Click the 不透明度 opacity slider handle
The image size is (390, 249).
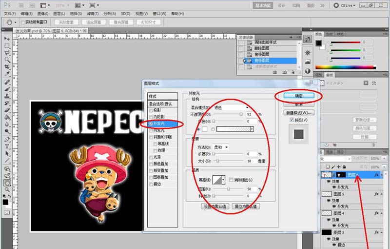click(241, 114)
